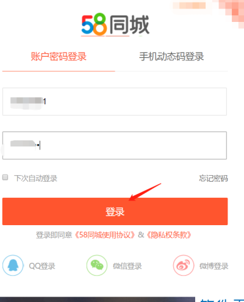Select the 微信登录 text label

[127, 266]
